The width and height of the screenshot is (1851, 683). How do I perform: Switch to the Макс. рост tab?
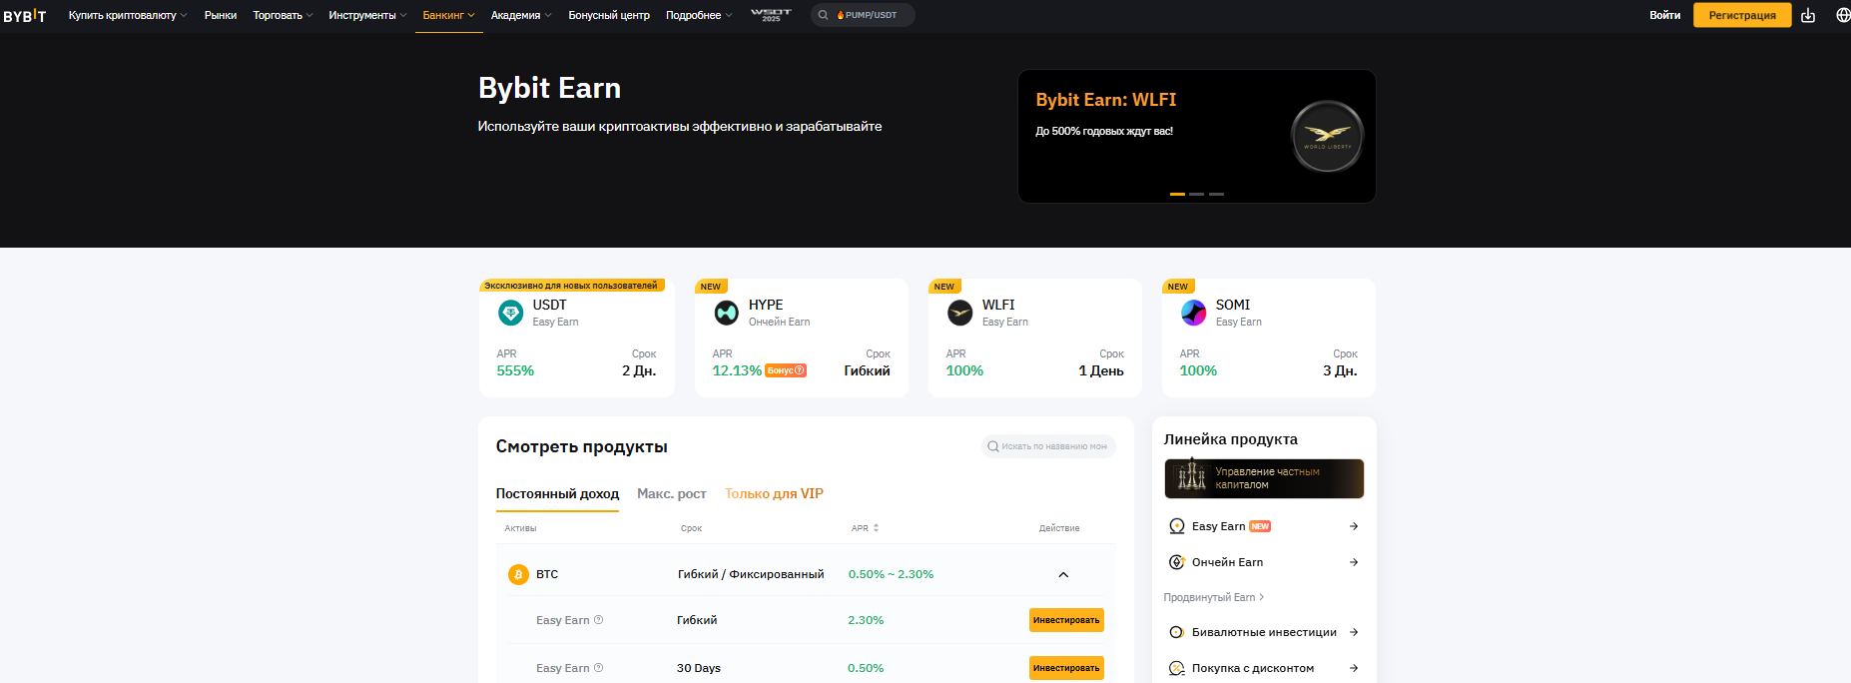pos(671,493)
